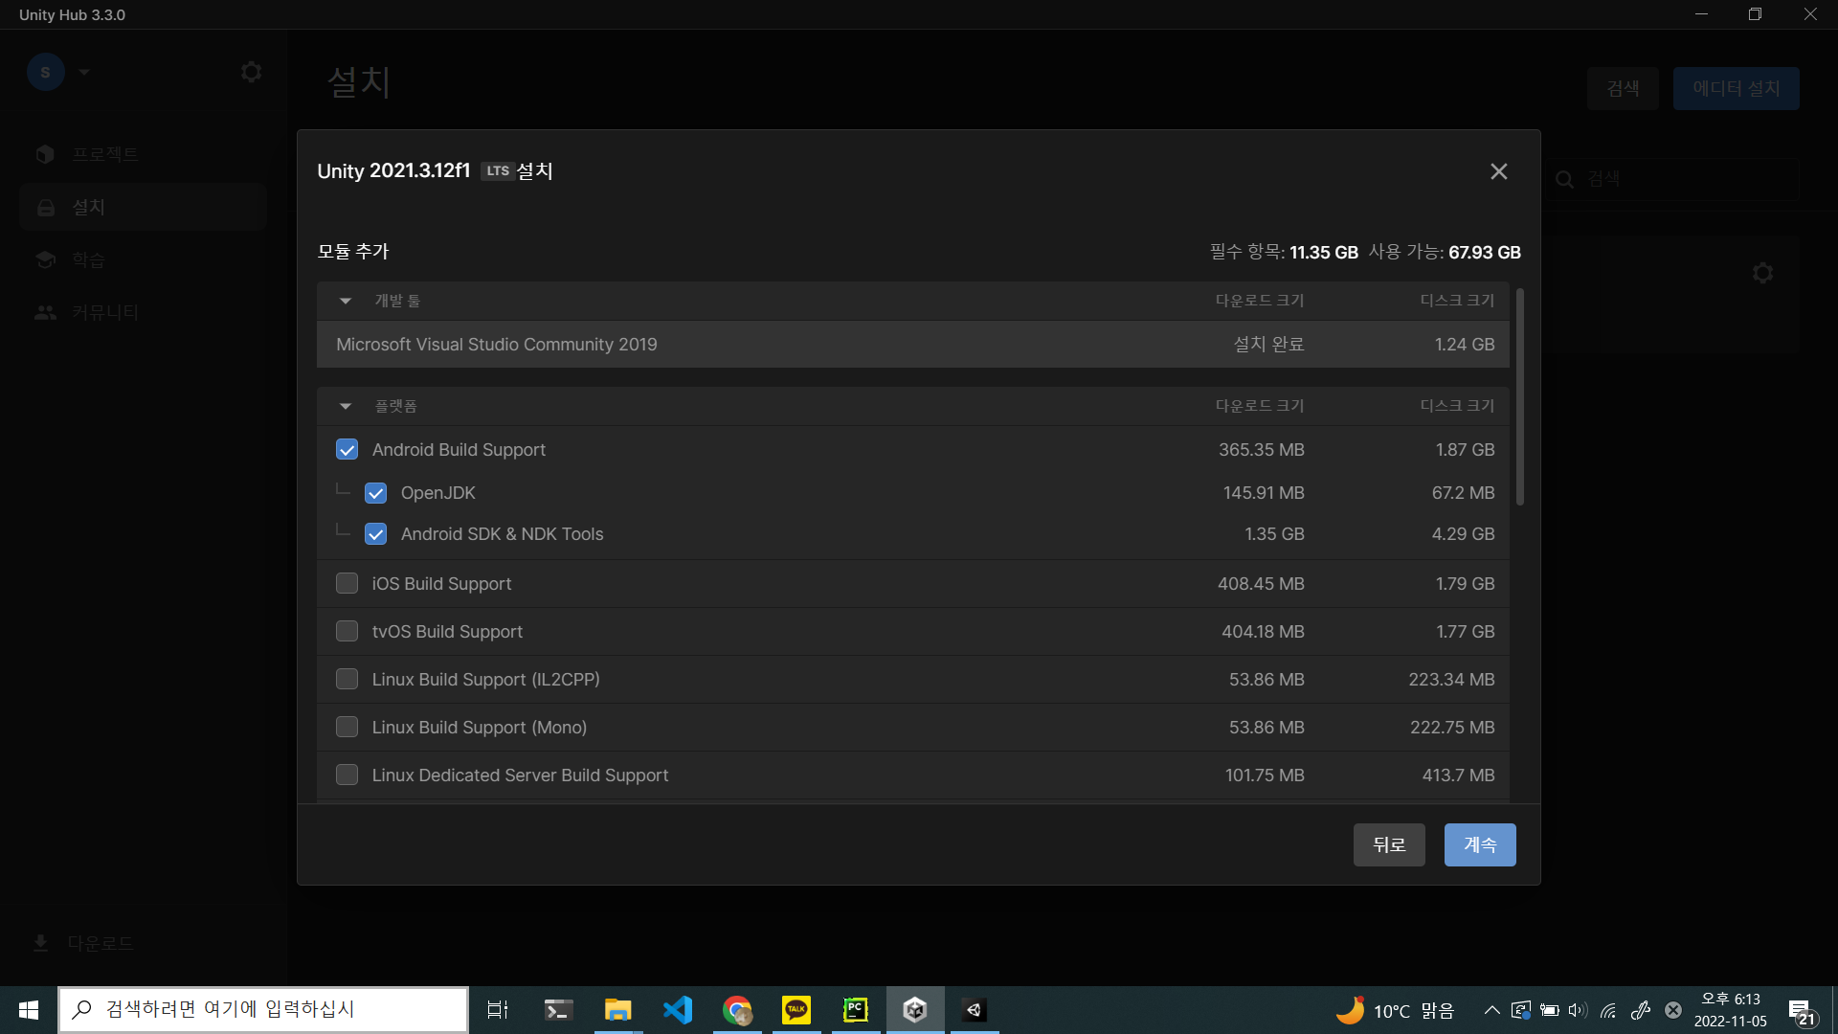This screenshot has width=1838, height=1034.
Task: Open Chrome browser in taskbar
Action: coord(736,1009)
